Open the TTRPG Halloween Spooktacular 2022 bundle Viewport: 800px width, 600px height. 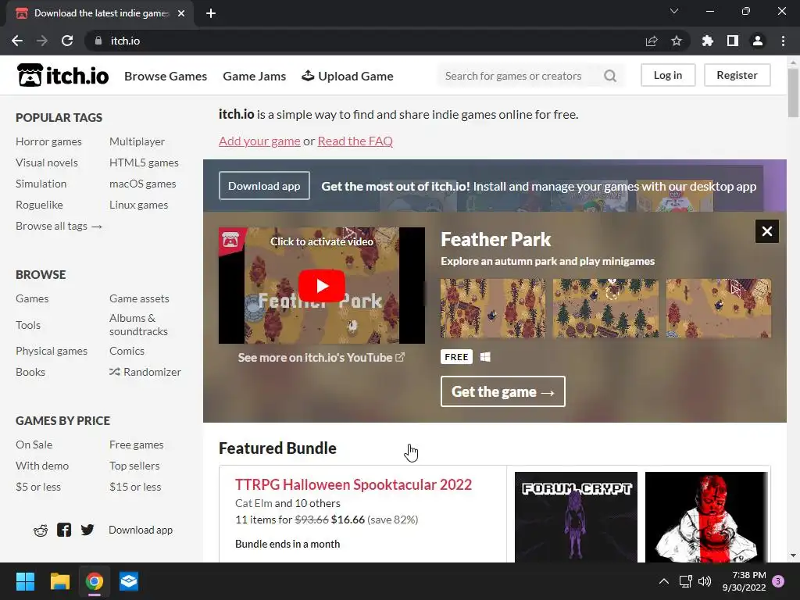coord(354,484)
